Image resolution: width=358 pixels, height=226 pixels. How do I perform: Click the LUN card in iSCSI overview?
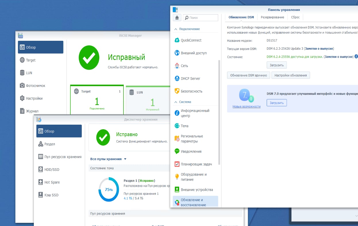(148, 101)
